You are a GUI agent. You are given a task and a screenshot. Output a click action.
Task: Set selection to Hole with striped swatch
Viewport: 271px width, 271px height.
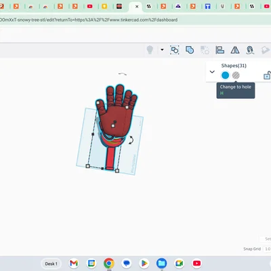click(236, 75)
